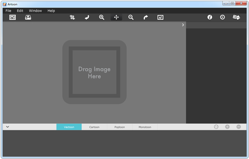Screen dimensions: 249x159
Task: Open the info icon
Action: [x=210, y=17]
